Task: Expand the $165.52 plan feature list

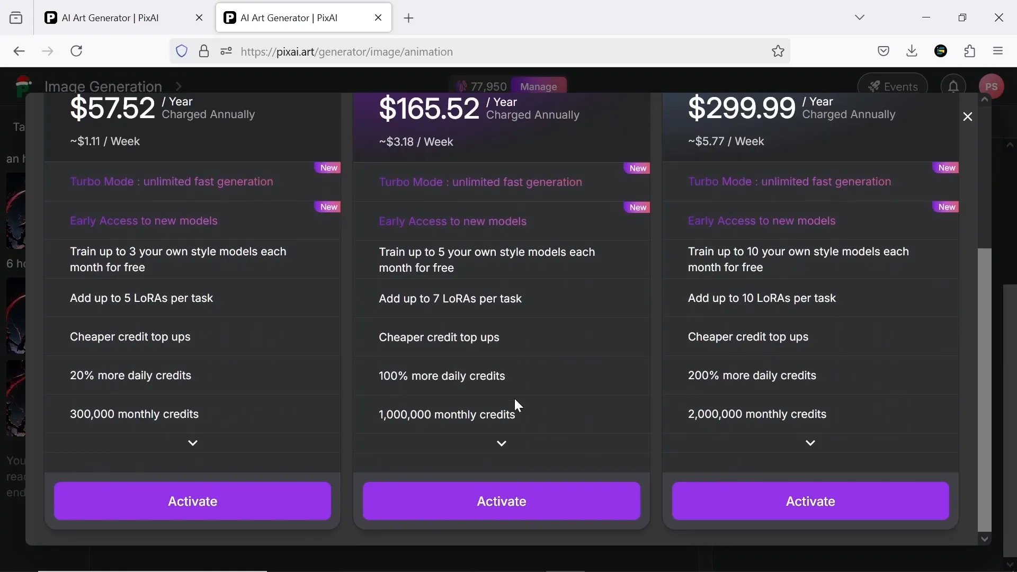Action: coord(502,444)
